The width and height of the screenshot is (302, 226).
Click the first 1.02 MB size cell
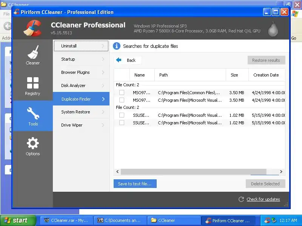237,115
